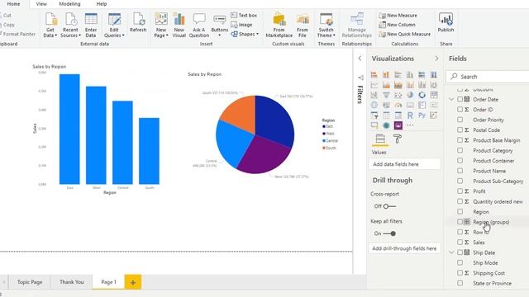Screen dimensions: 529x297
Task: Click the Refresh ribbon icon
Action: coord(138,22)
